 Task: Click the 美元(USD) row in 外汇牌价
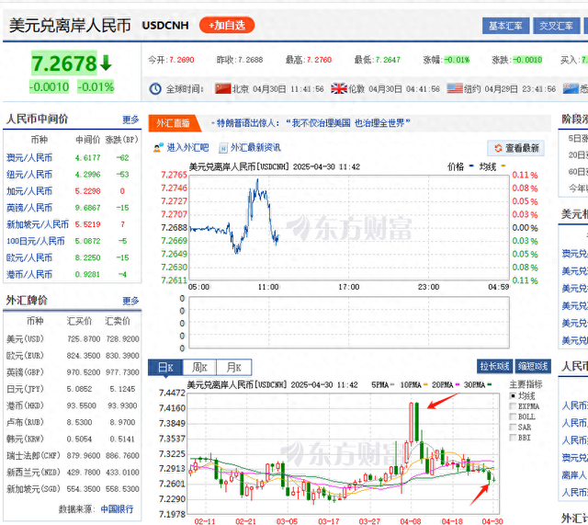(x=73, y=339)
